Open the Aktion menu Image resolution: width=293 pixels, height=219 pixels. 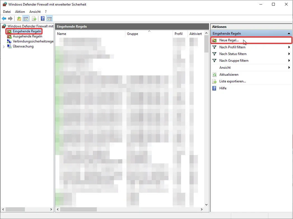[20, 11]
